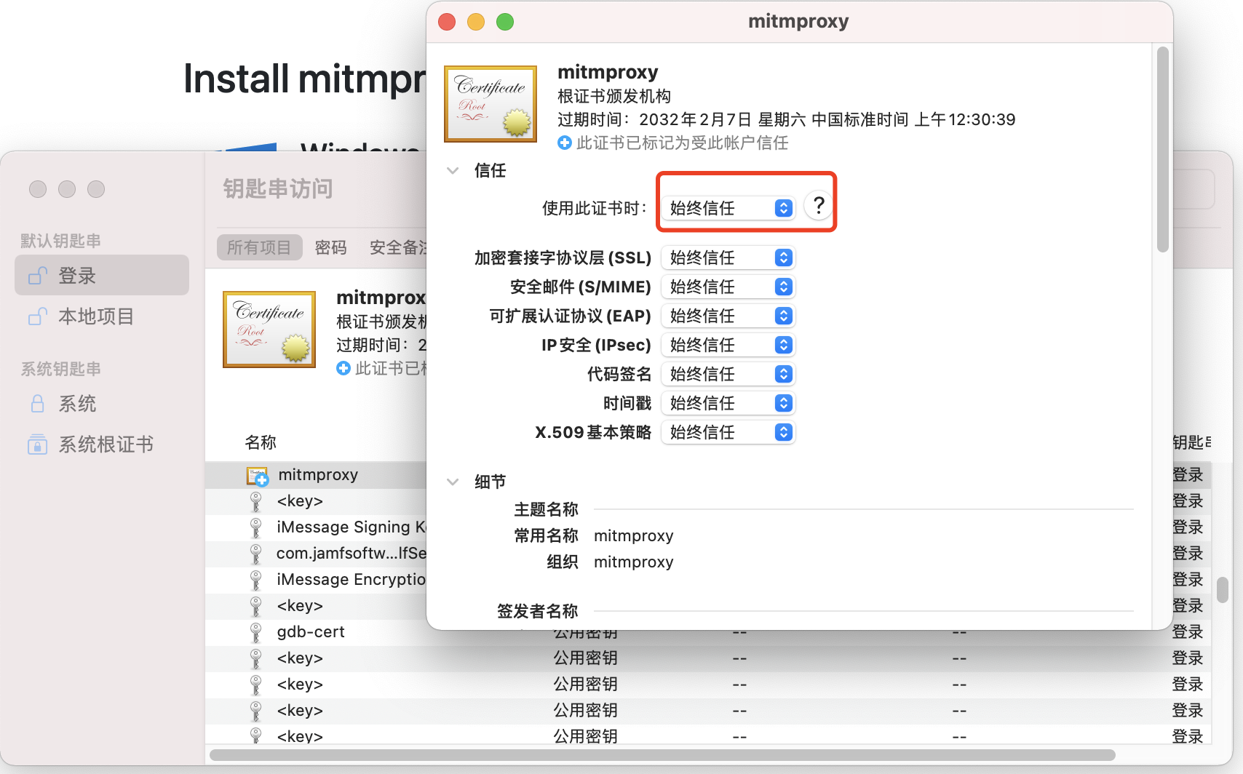
Task: Click the System (系统) lock icon in sidebar
Action: point(37,404)
